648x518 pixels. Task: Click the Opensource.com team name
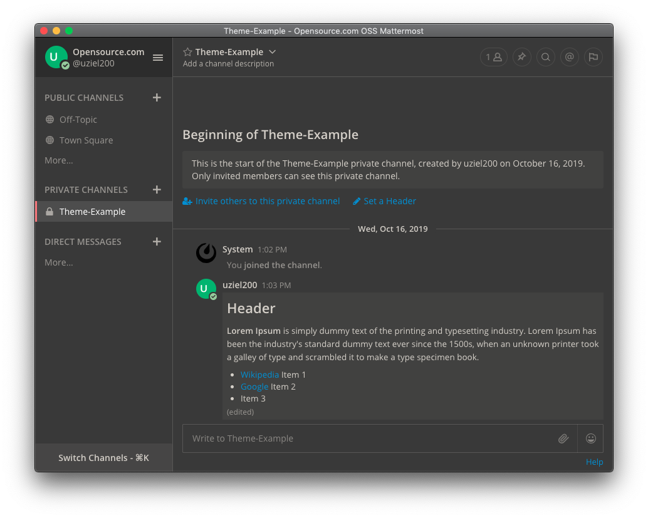click(108, 52)
